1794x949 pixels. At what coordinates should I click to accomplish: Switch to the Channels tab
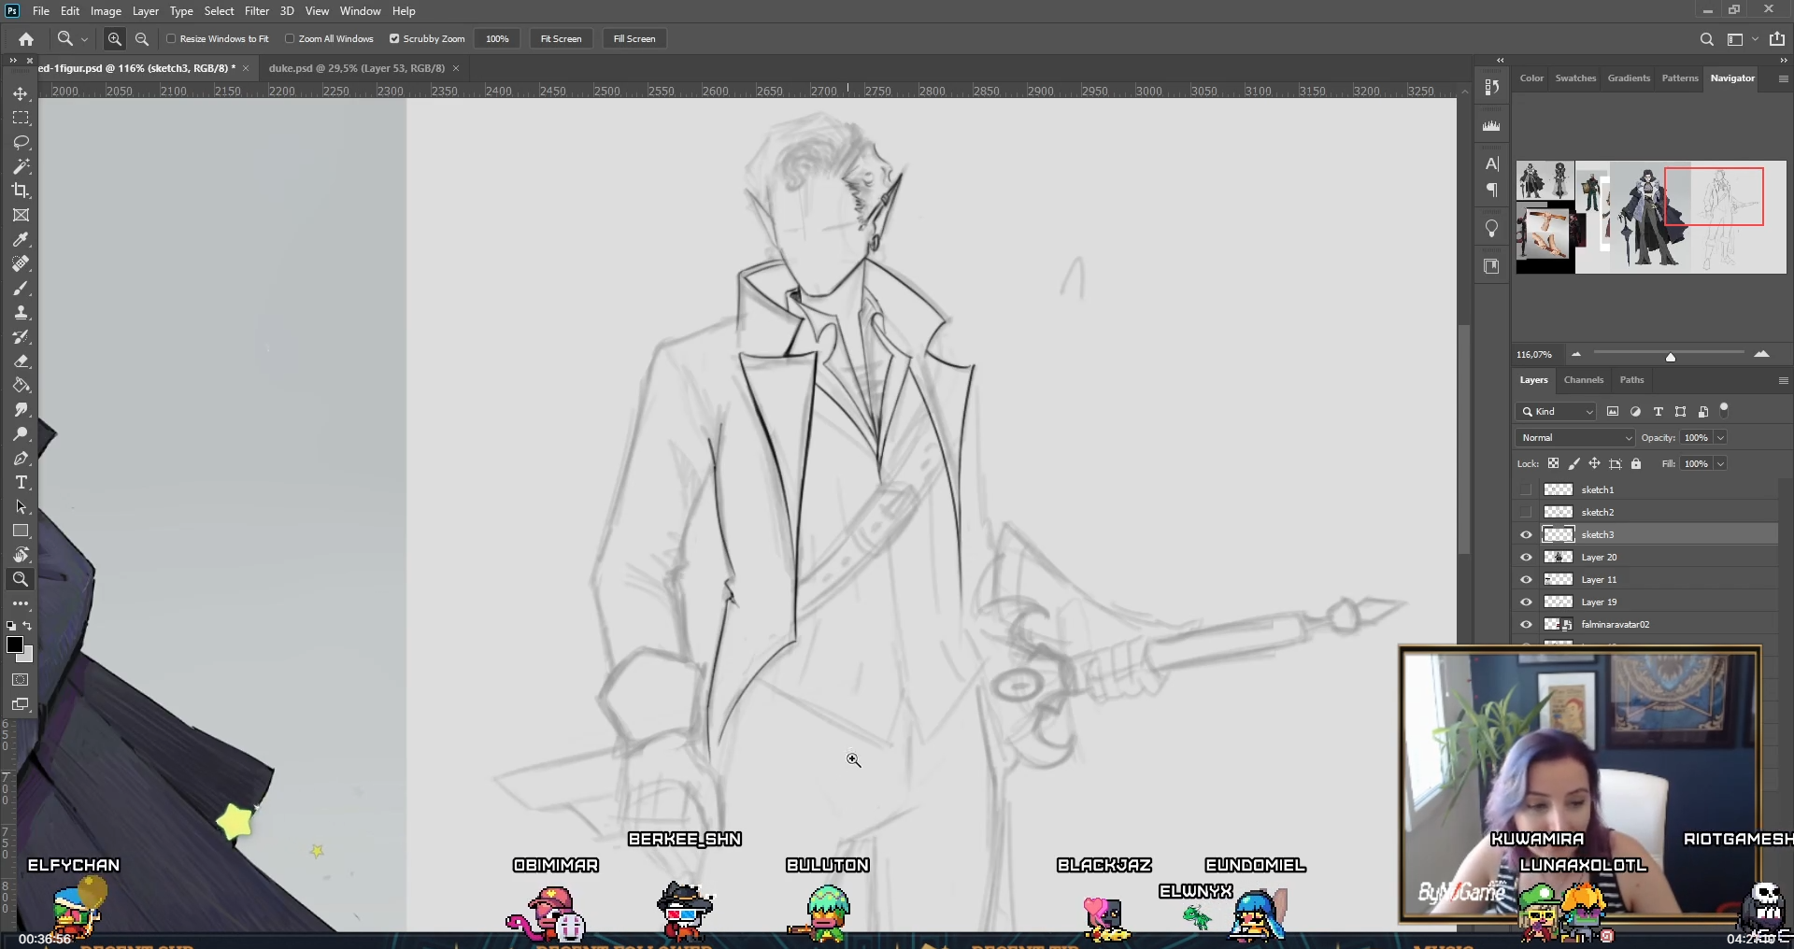(1584, 380)
